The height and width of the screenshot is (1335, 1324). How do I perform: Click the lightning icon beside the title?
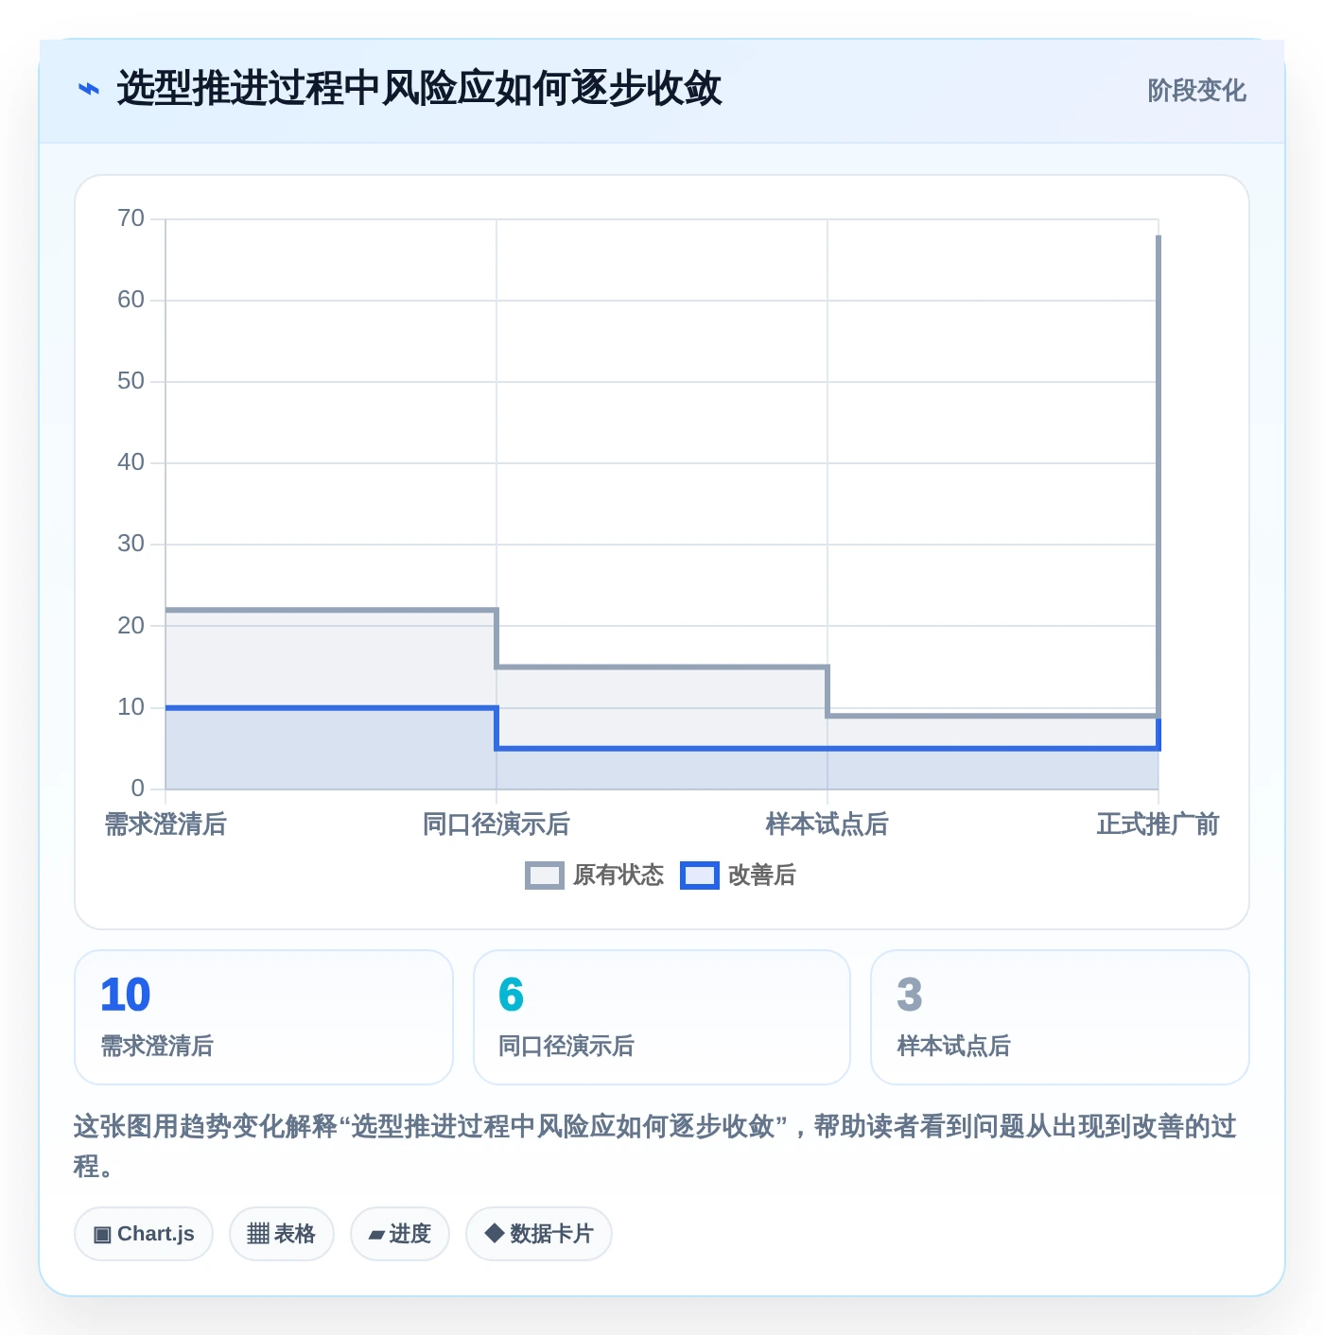pyautogui.click(x=88, y=90)
